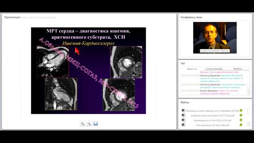Viewport: 254px width, 143px height.
Task: Open the Вопросы tab in chat
Action: click(x=237, y=69)
